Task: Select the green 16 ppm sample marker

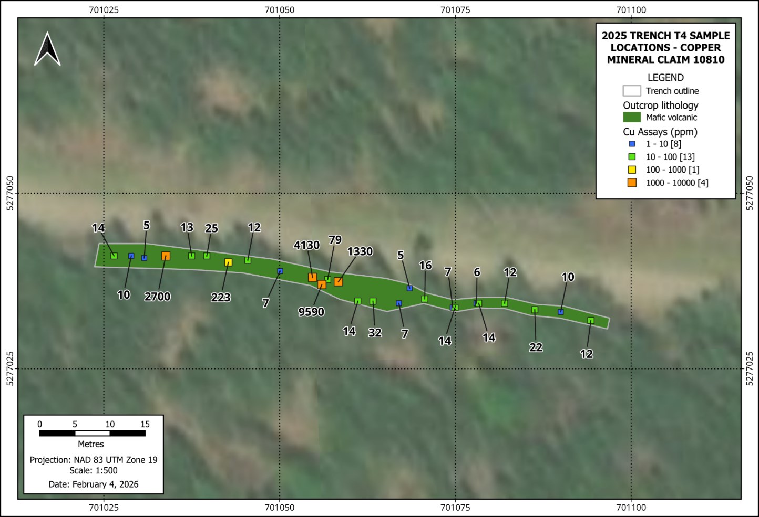Action: point(425,299)
